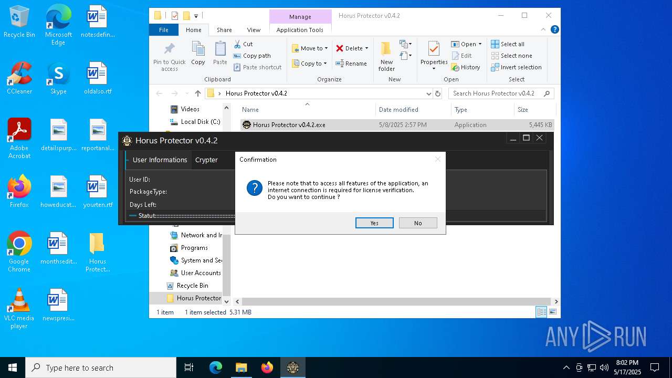Click Copy path in the ribbon
The height and width of the screenshot is (378, 672).
(x=252, y=56)
